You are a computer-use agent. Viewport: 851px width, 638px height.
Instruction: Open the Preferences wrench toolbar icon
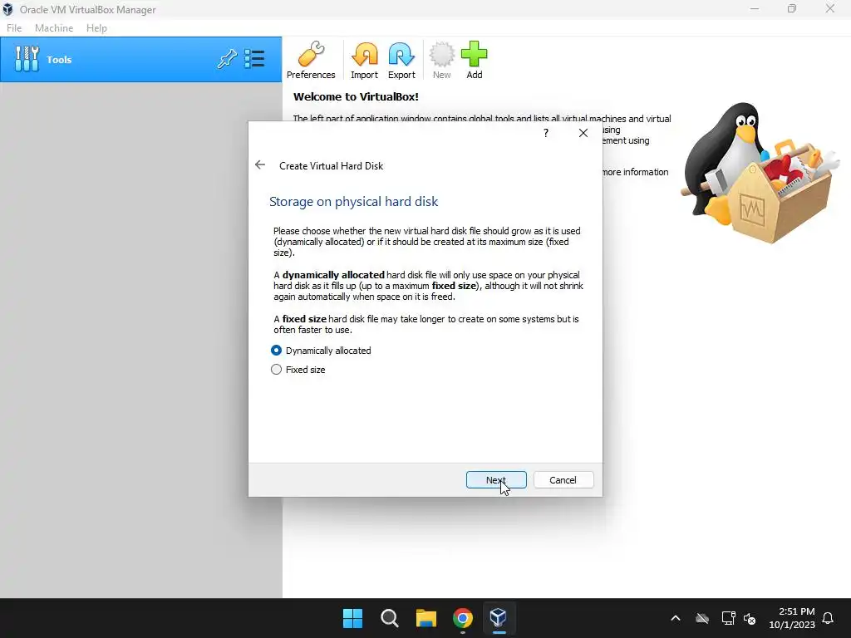click(311, 60)
